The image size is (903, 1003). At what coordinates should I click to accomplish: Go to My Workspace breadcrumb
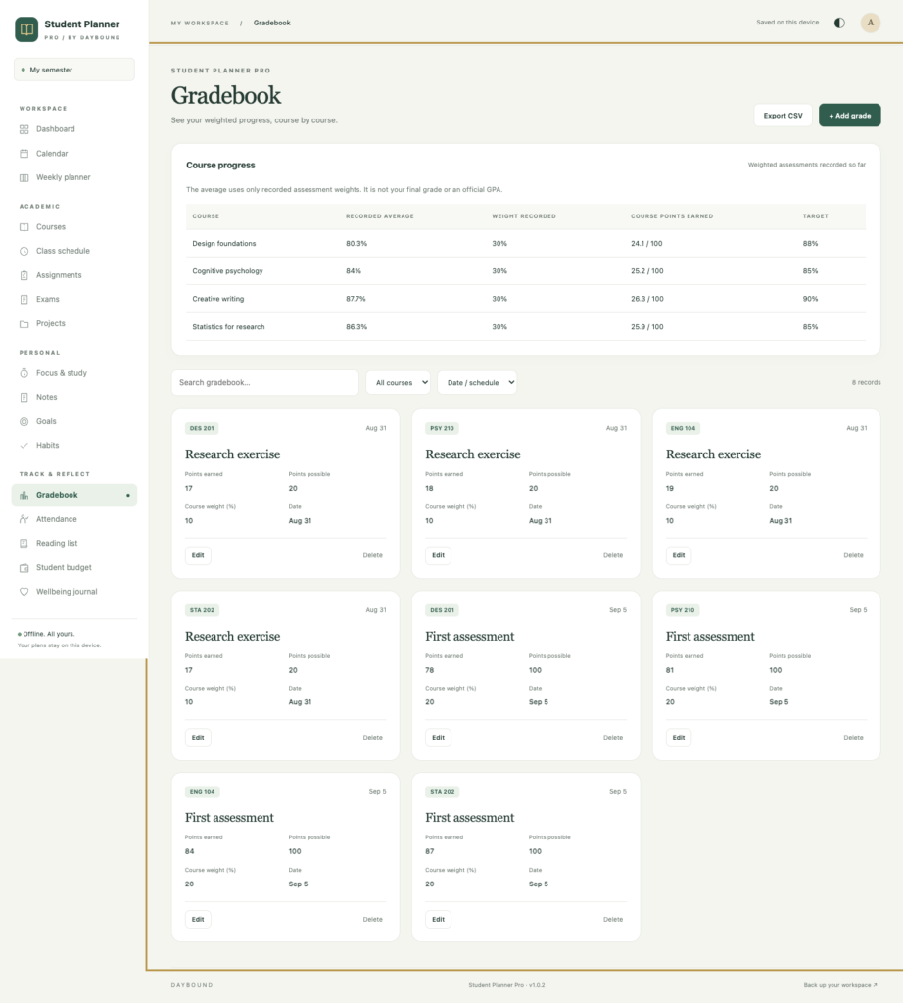pos(200,24)
